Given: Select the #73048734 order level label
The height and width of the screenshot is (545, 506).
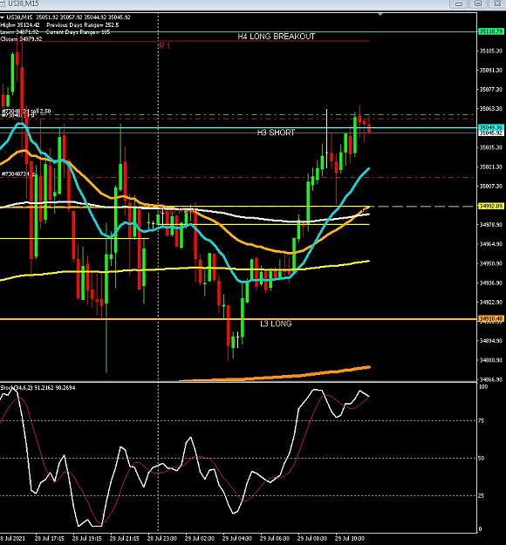Looking at the screenshot, I should point(17,174).
